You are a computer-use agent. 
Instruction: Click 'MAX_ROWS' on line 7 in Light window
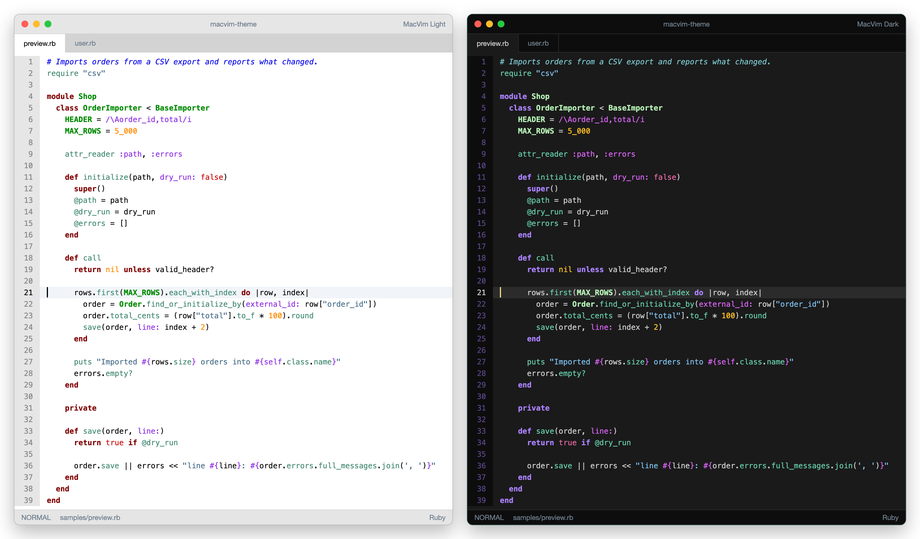(83, 131)
